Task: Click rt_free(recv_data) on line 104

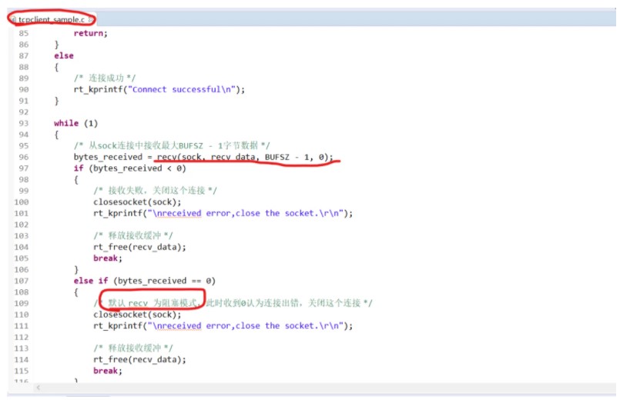Action: [x=139, y=247]
